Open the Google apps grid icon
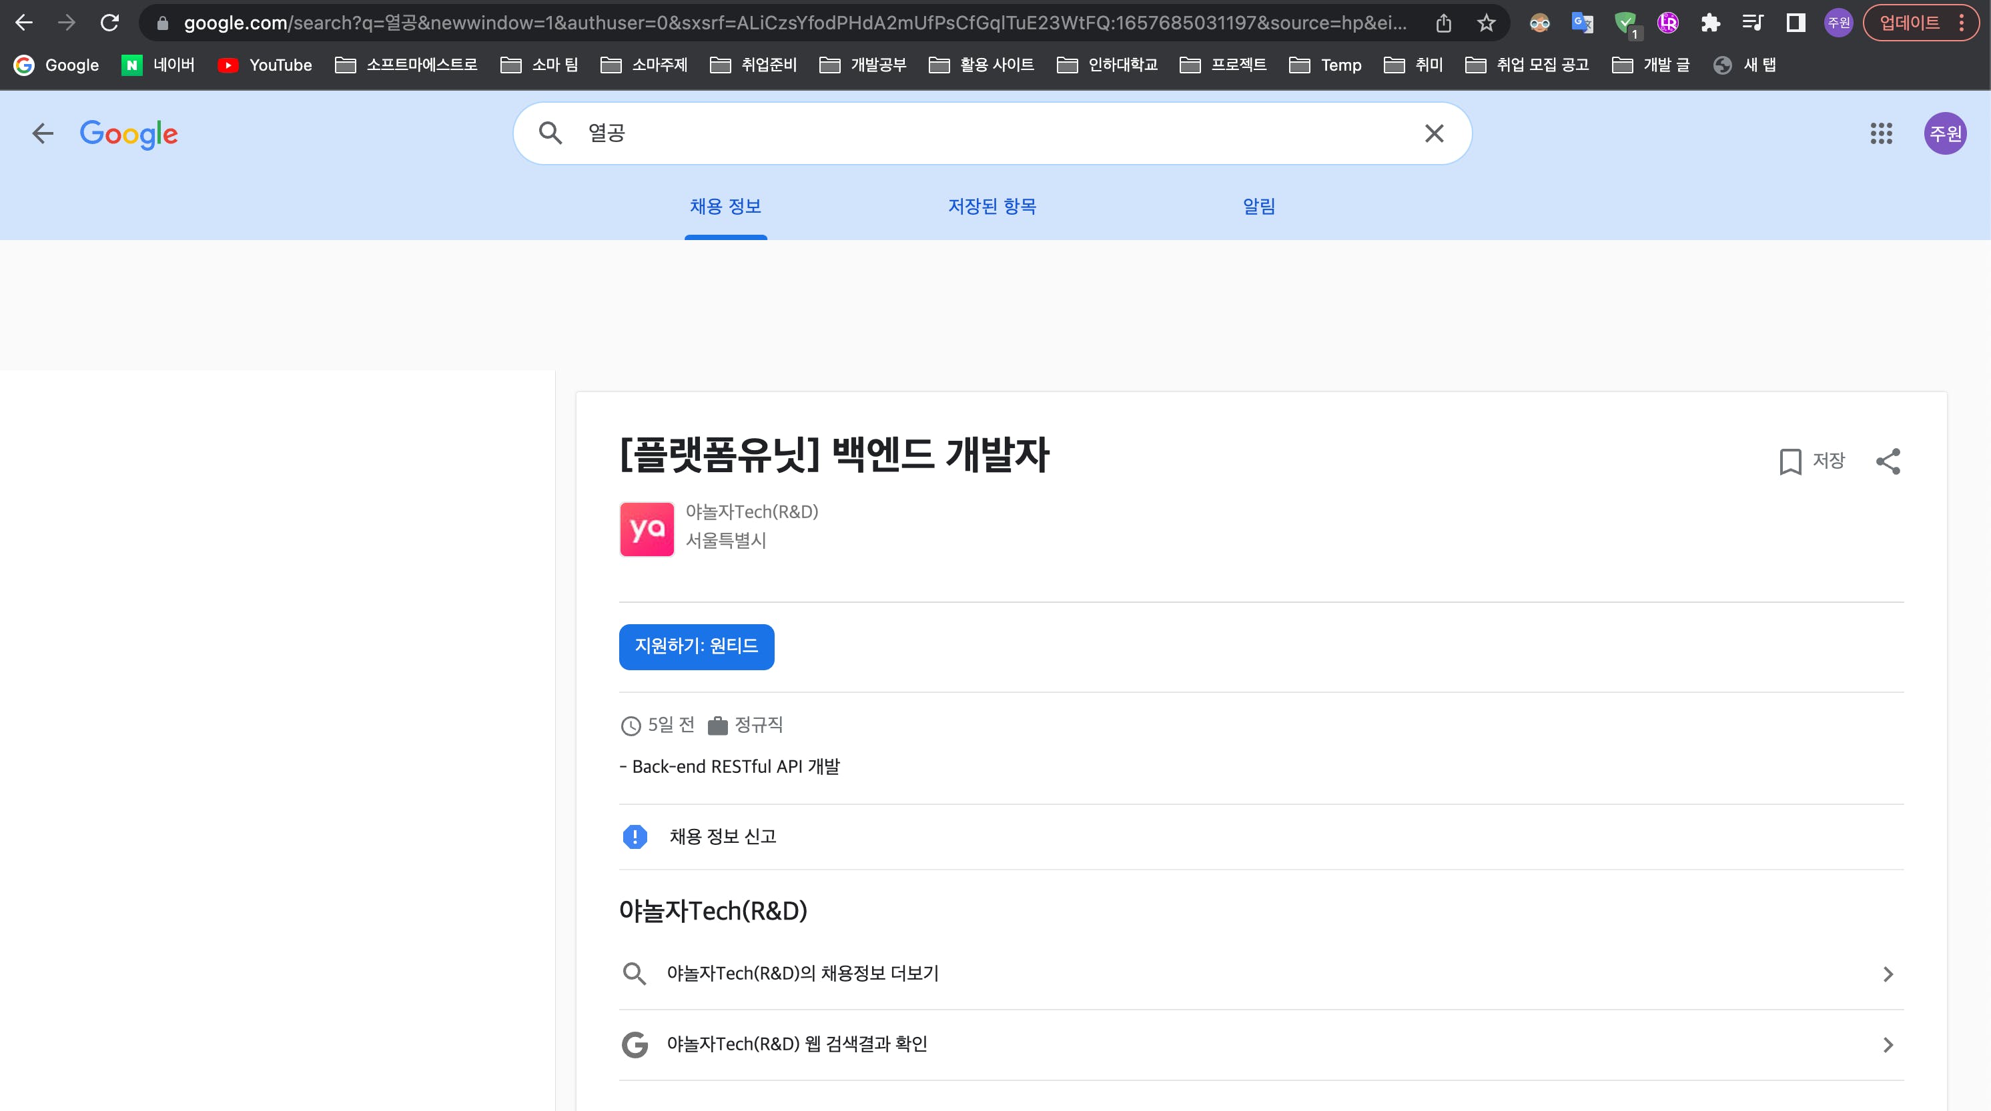The width and height of the screenshot is (1991, 1111). 1880,133
